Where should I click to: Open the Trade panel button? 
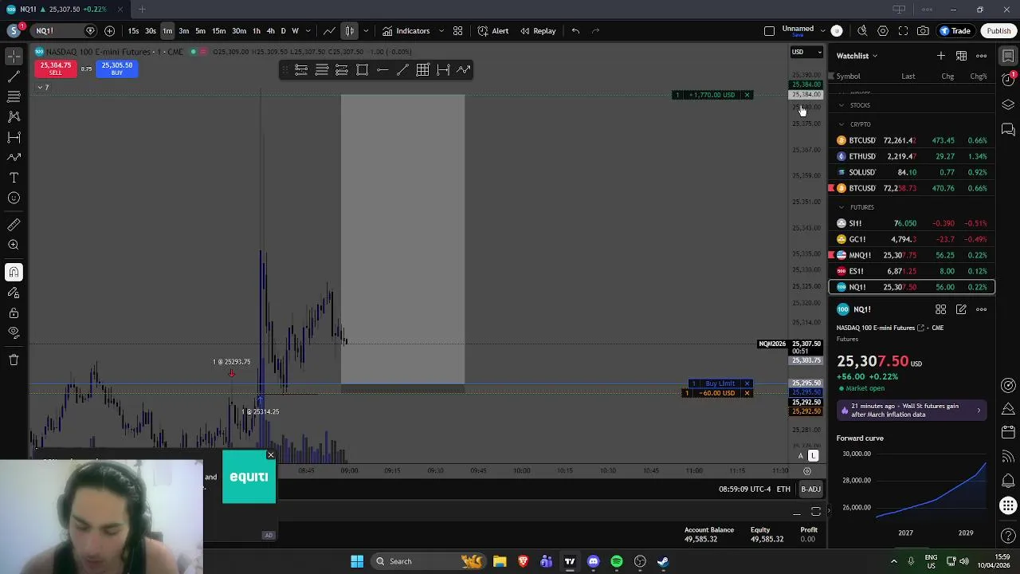tap(955, 31)
